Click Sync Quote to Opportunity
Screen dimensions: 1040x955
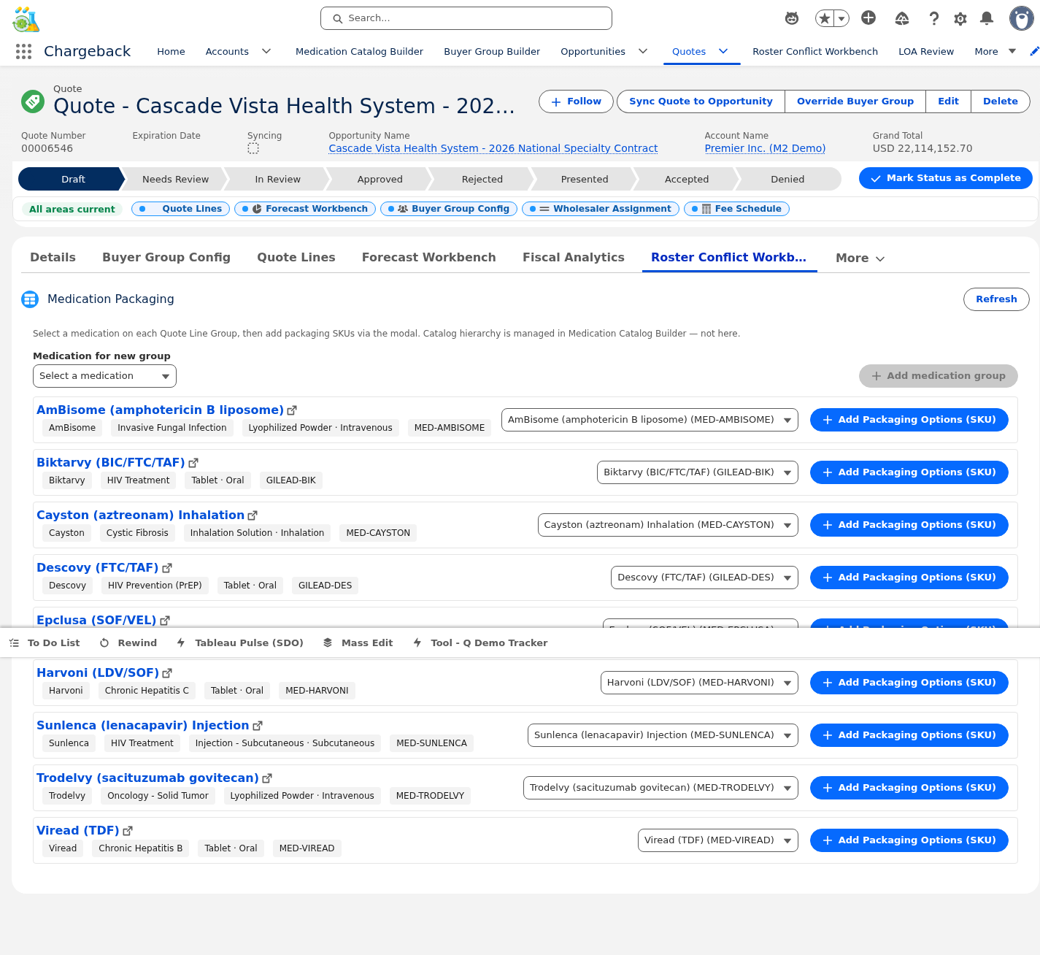[701, 101]
